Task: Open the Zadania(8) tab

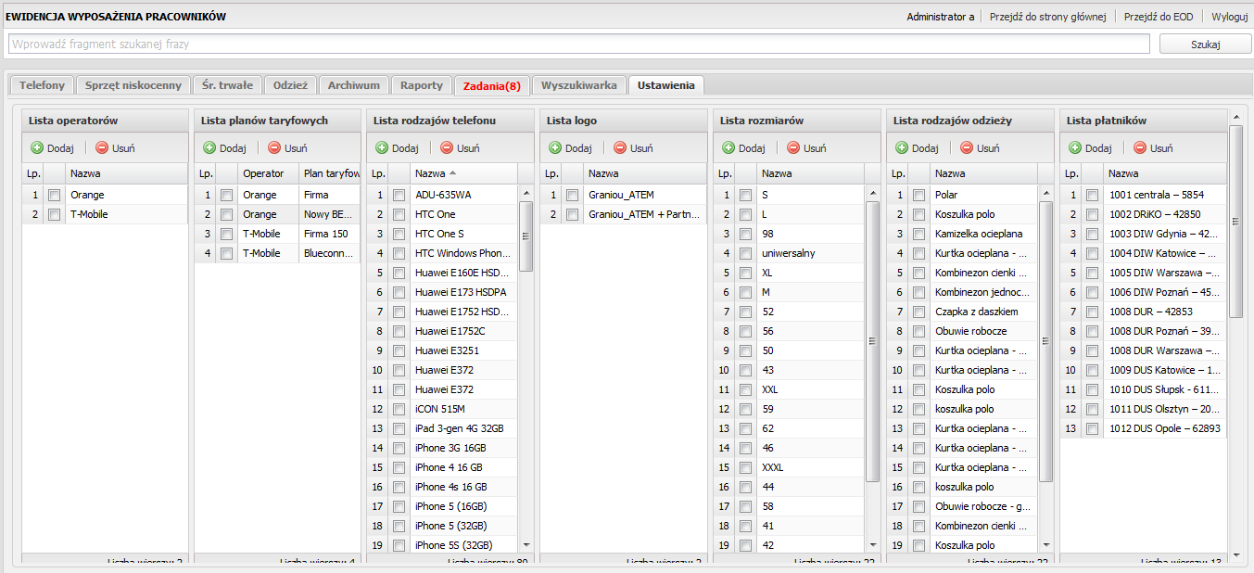Action: click(492, 85)
